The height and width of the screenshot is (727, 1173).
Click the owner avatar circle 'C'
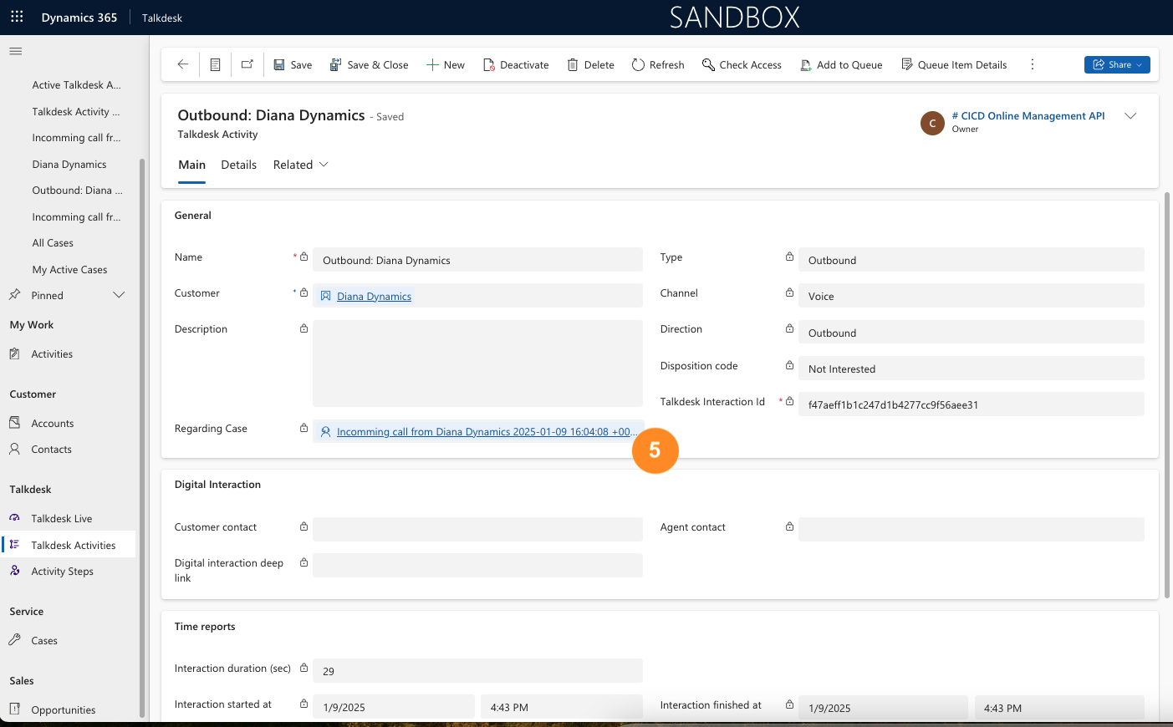(932, 123)
